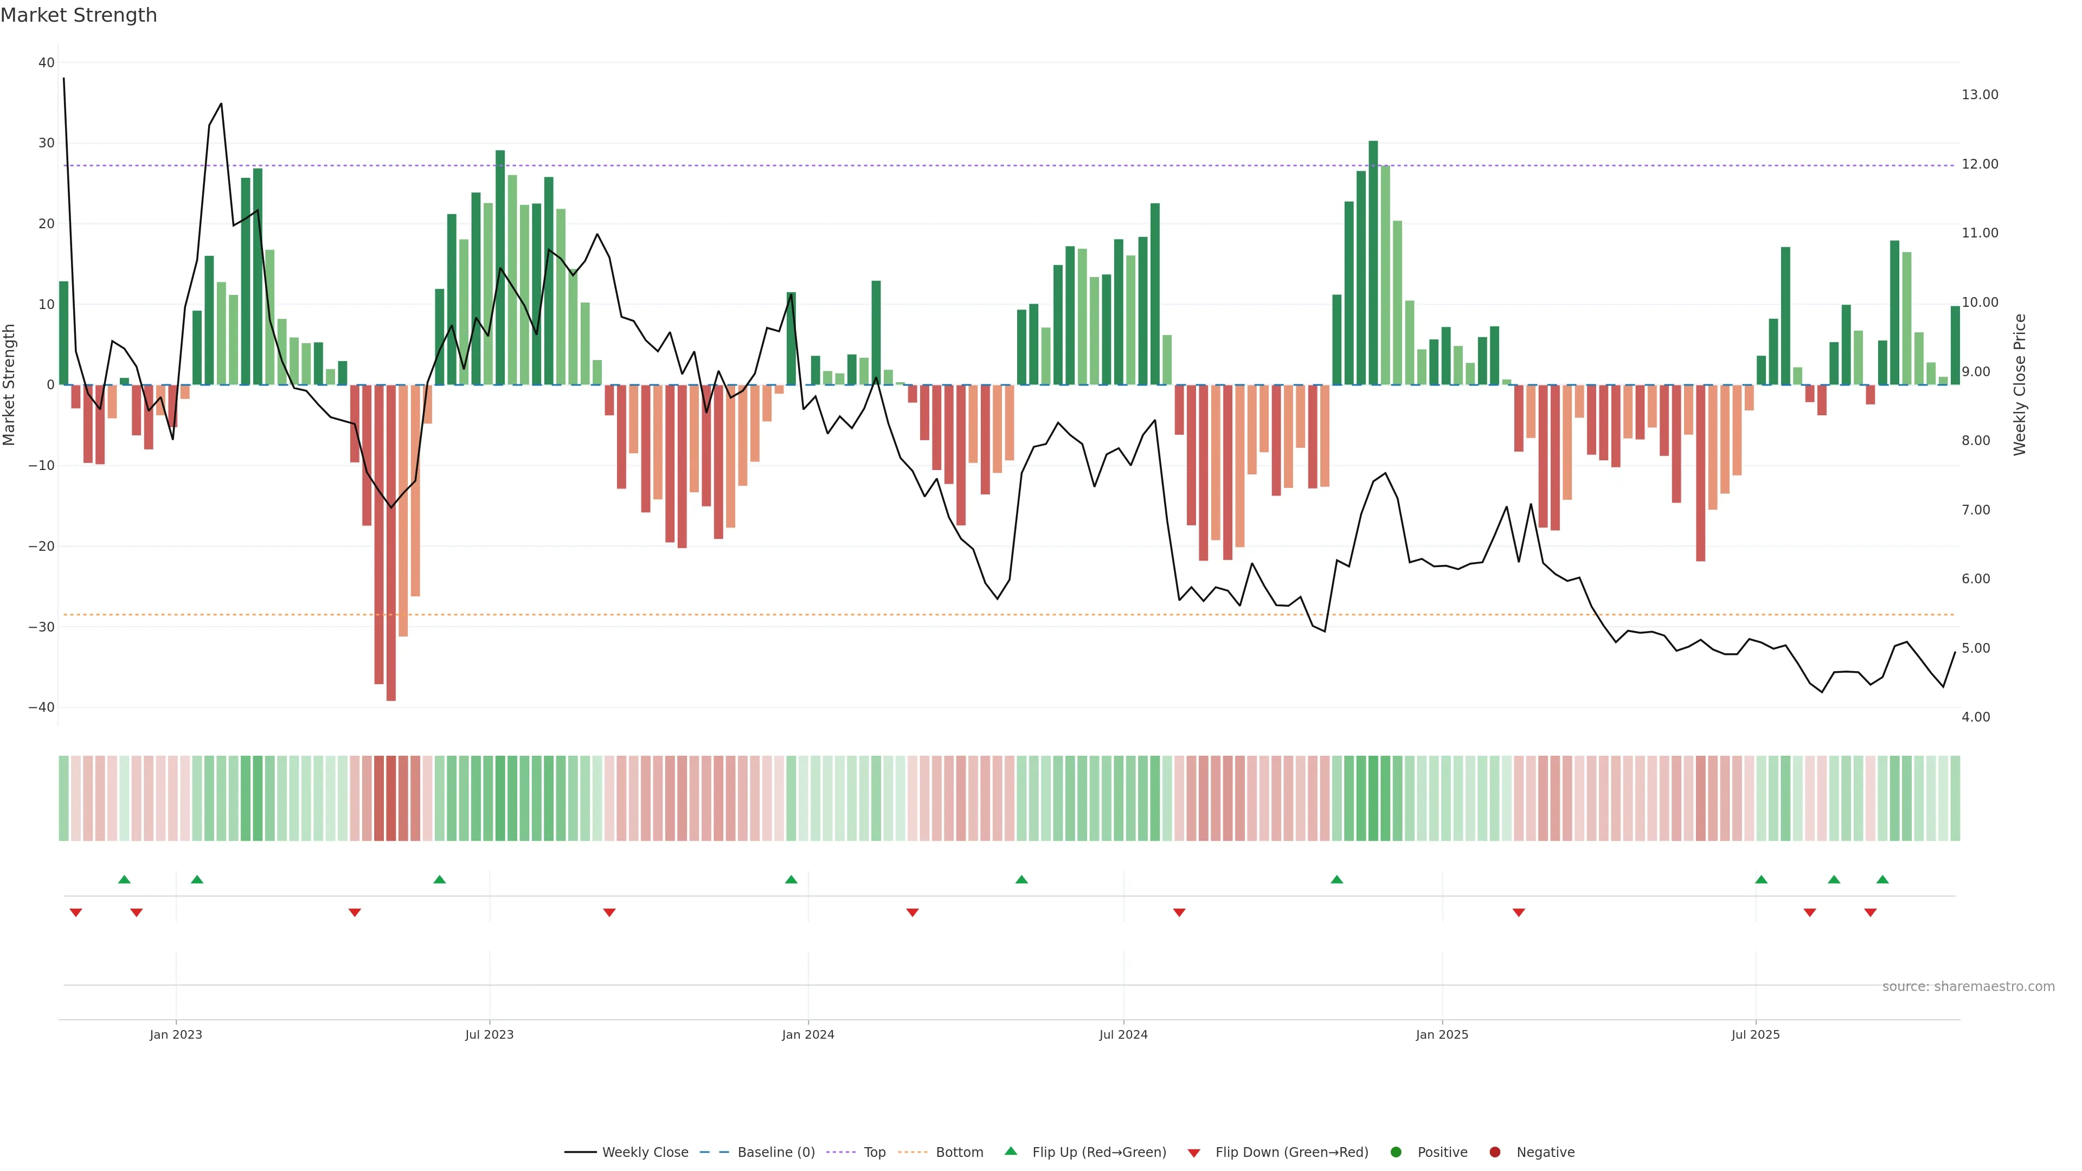Click sharemaestro.com source text
This screenshot has height=1171, width=2082.
[1968, 987]
